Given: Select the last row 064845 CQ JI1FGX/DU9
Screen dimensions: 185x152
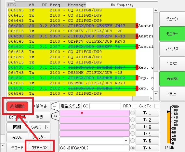Looking at the screenshot, I should point(72,93).
